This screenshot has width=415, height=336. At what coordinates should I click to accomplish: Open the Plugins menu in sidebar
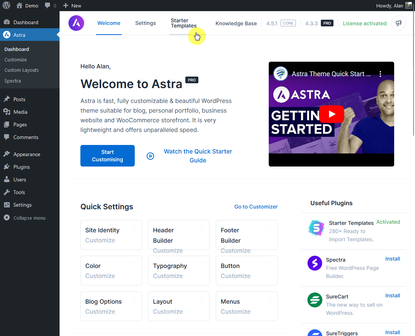(x=22, y=167)
